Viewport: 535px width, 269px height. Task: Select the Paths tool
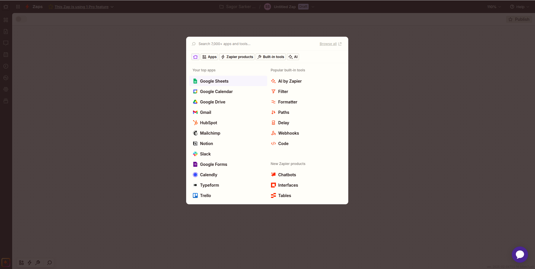[x=306, y=112]
